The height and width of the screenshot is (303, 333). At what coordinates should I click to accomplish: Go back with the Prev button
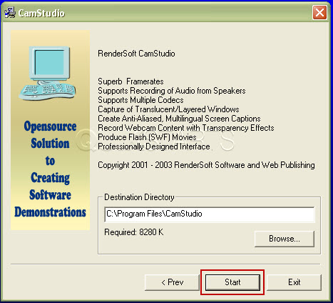172,282
